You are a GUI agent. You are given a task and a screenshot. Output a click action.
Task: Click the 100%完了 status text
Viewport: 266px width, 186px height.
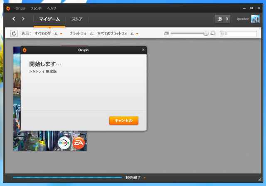pyautogui.click(x=133, y=178)
